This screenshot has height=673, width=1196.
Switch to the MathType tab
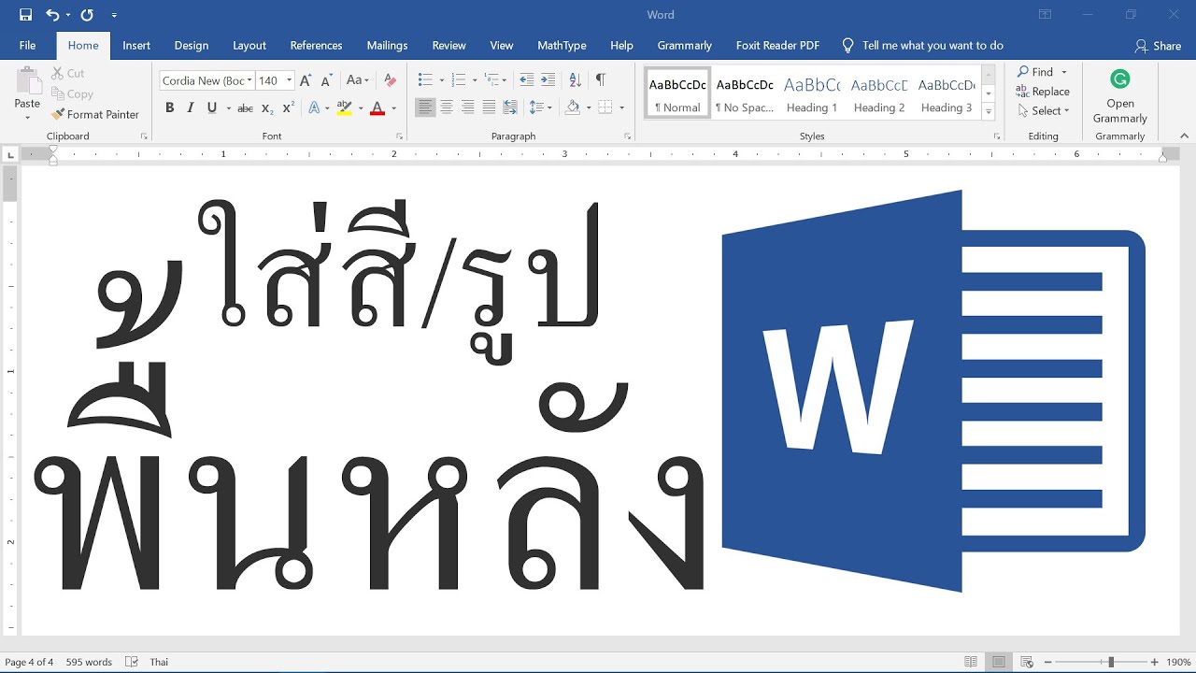[562, 45]
